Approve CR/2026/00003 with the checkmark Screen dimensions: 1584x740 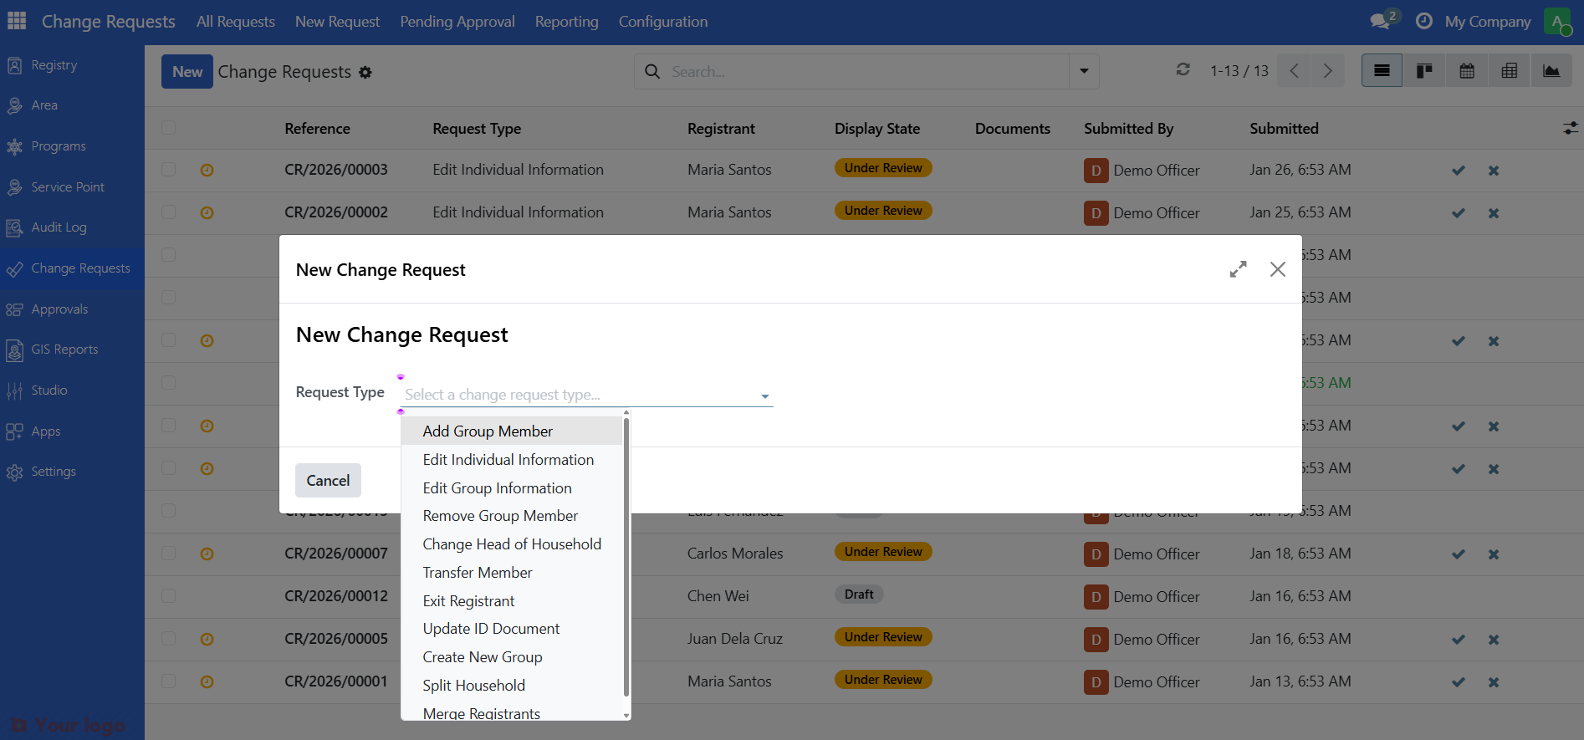(x=1459, y=171)
